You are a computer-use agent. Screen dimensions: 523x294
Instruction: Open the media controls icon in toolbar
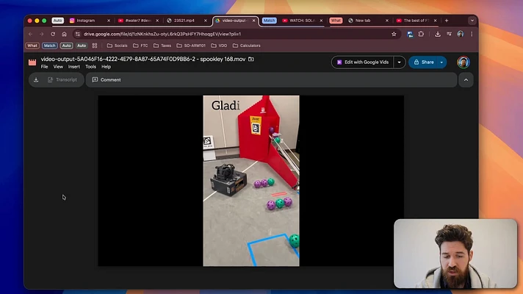pos(449,34)
